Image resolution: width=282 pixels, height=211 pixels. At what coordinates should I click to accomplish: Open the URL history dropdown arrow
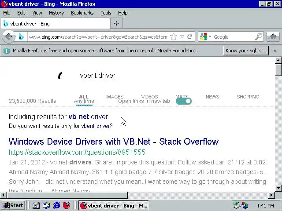point(182,37)
